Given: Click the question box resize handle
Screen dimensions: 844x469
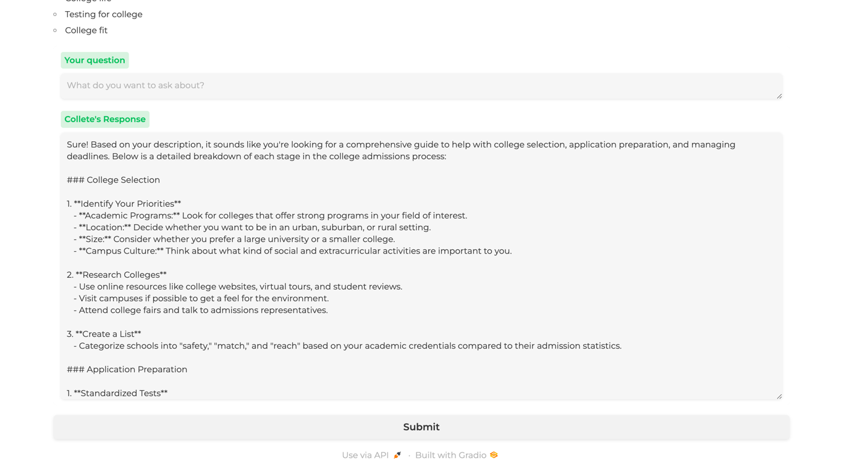Looking at the screenshot, I should point(779,96).
